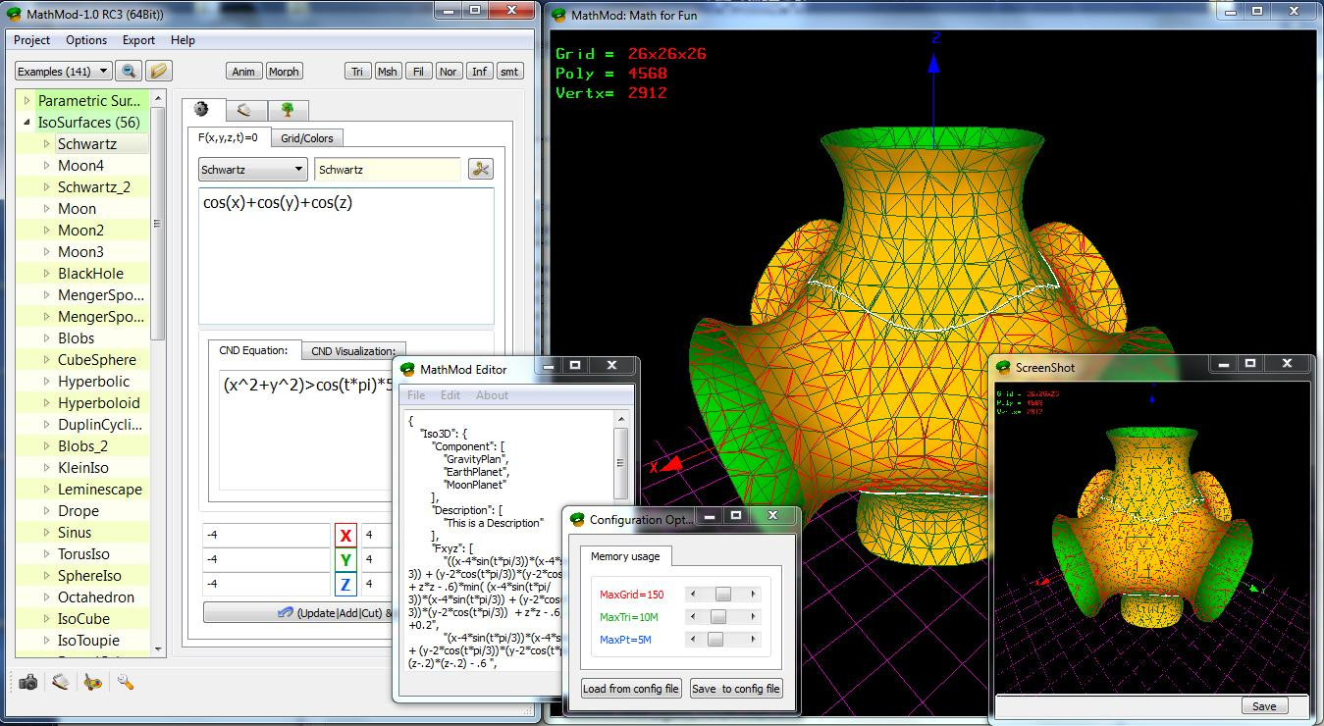Switch to the Grid/Colors tab
Screen dimensions: 1324x726
(x=307, y=138)
